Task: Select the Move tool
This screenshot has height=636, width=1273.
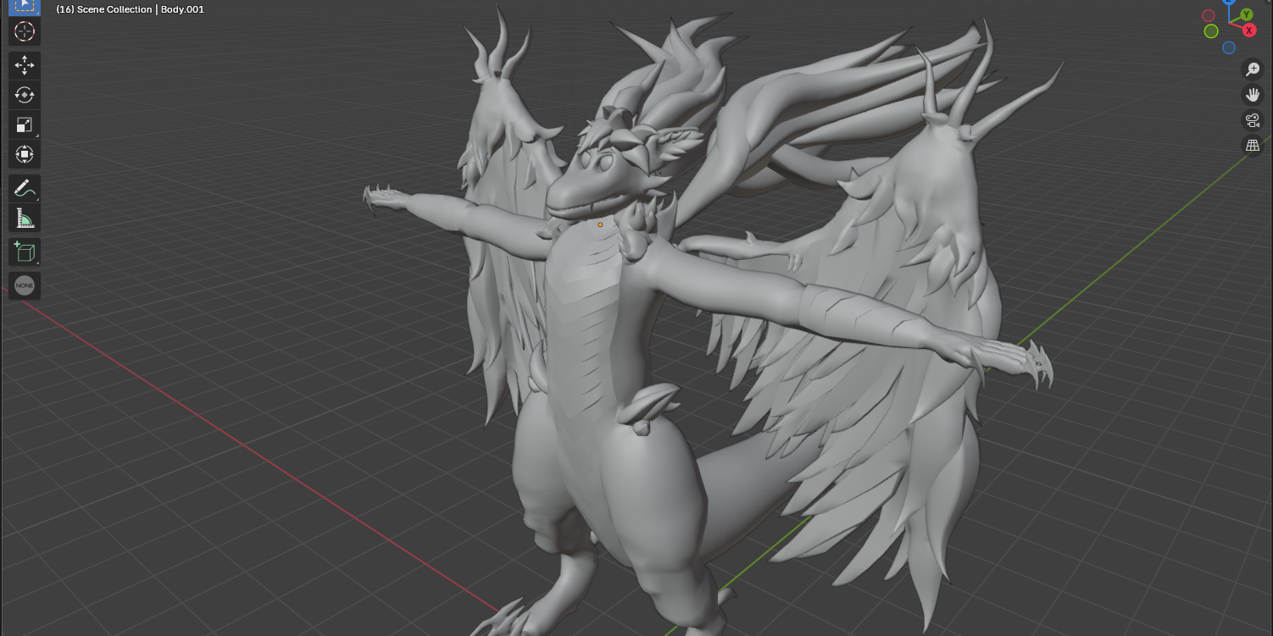Action: (x=24, y=64)
